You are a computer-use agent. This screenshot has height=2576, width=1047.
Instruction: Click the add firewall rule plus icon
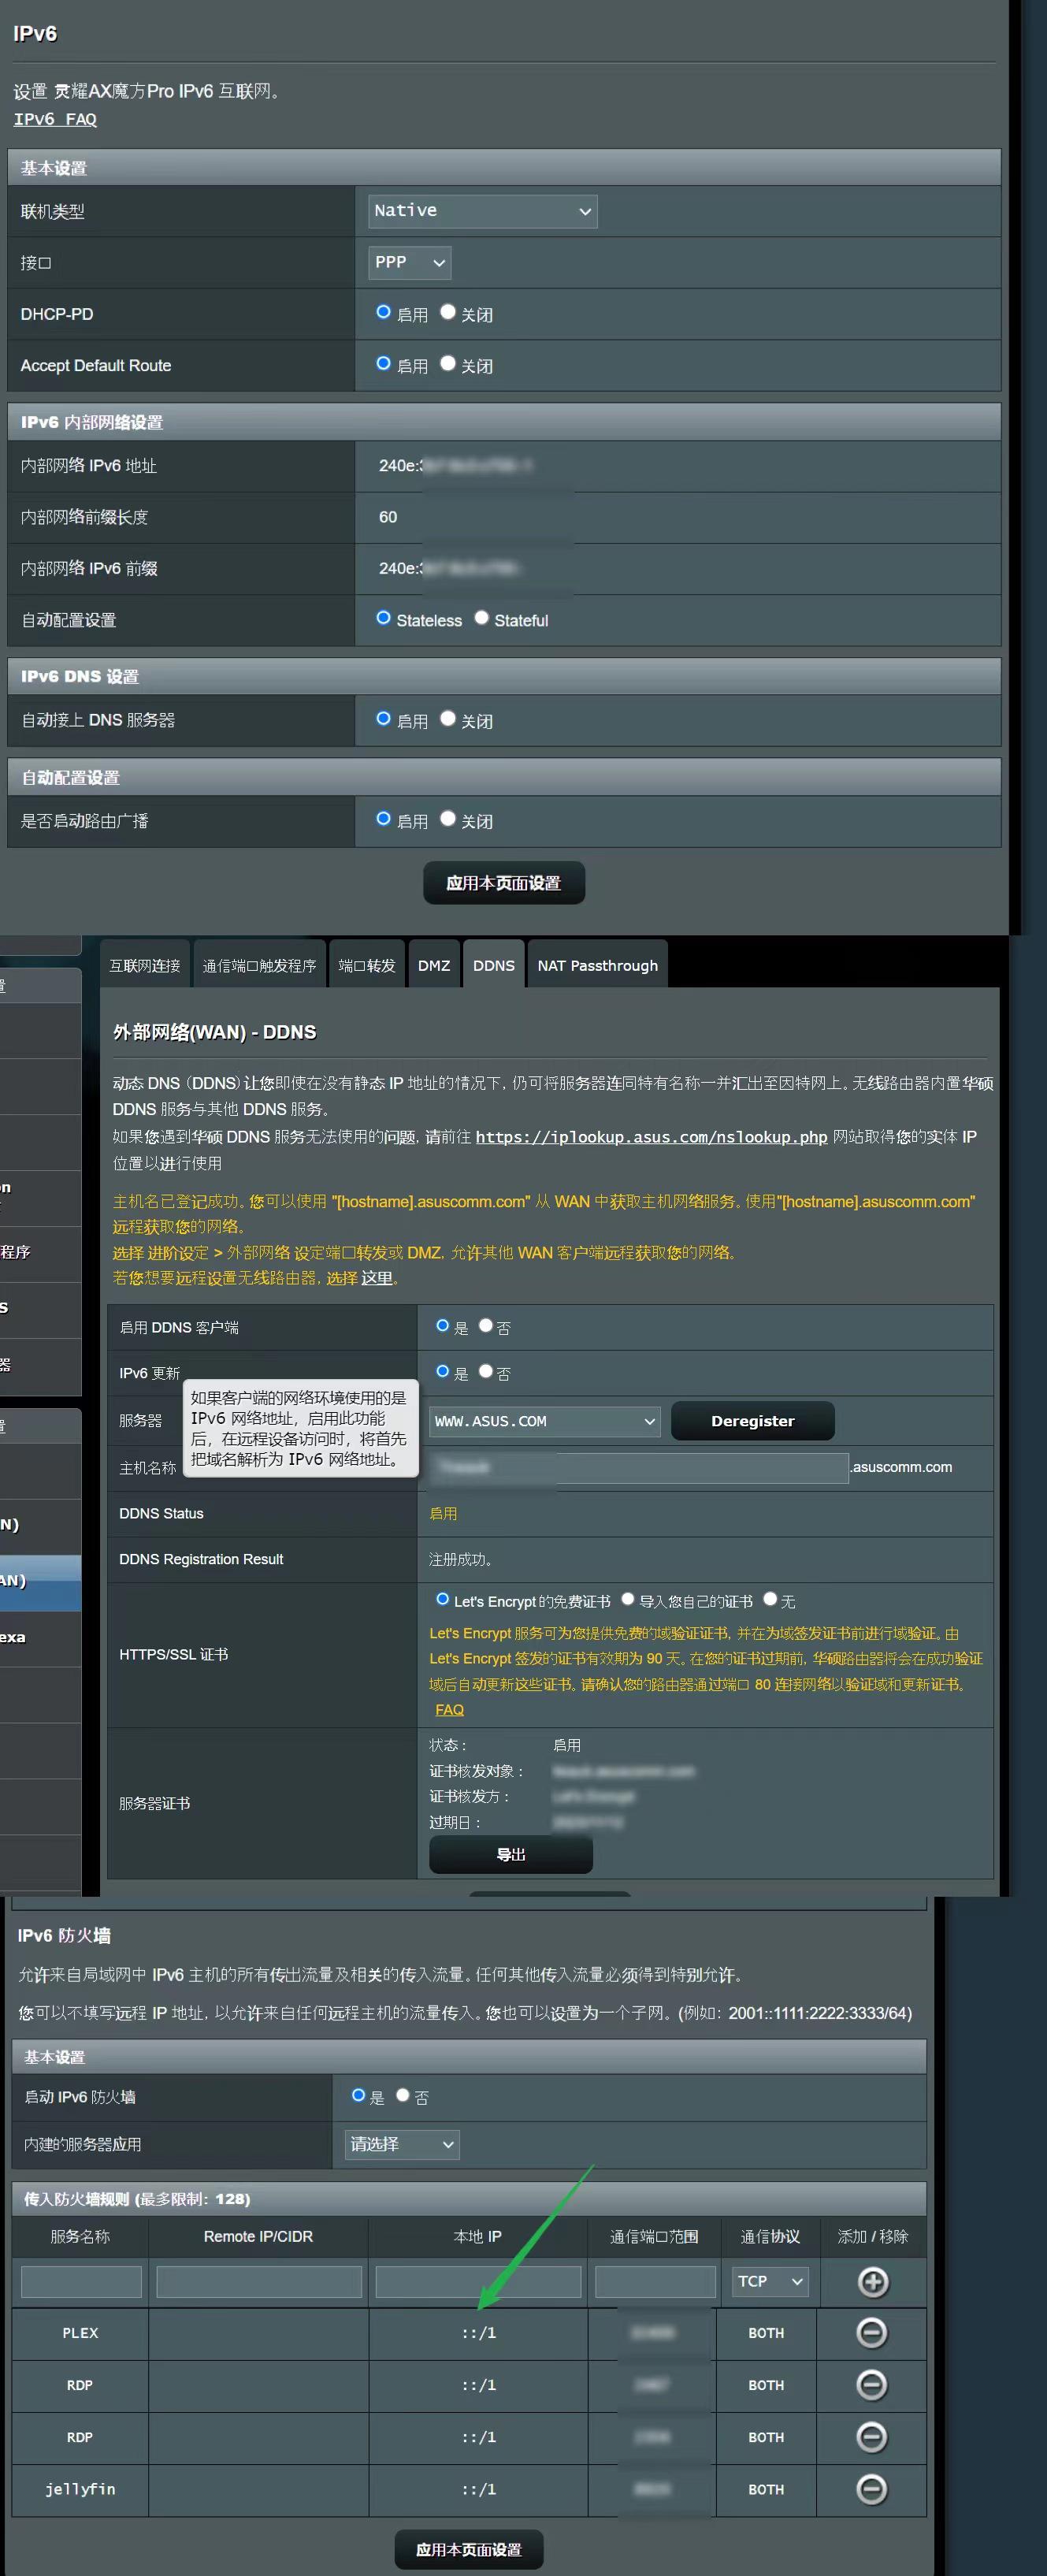872,2281
